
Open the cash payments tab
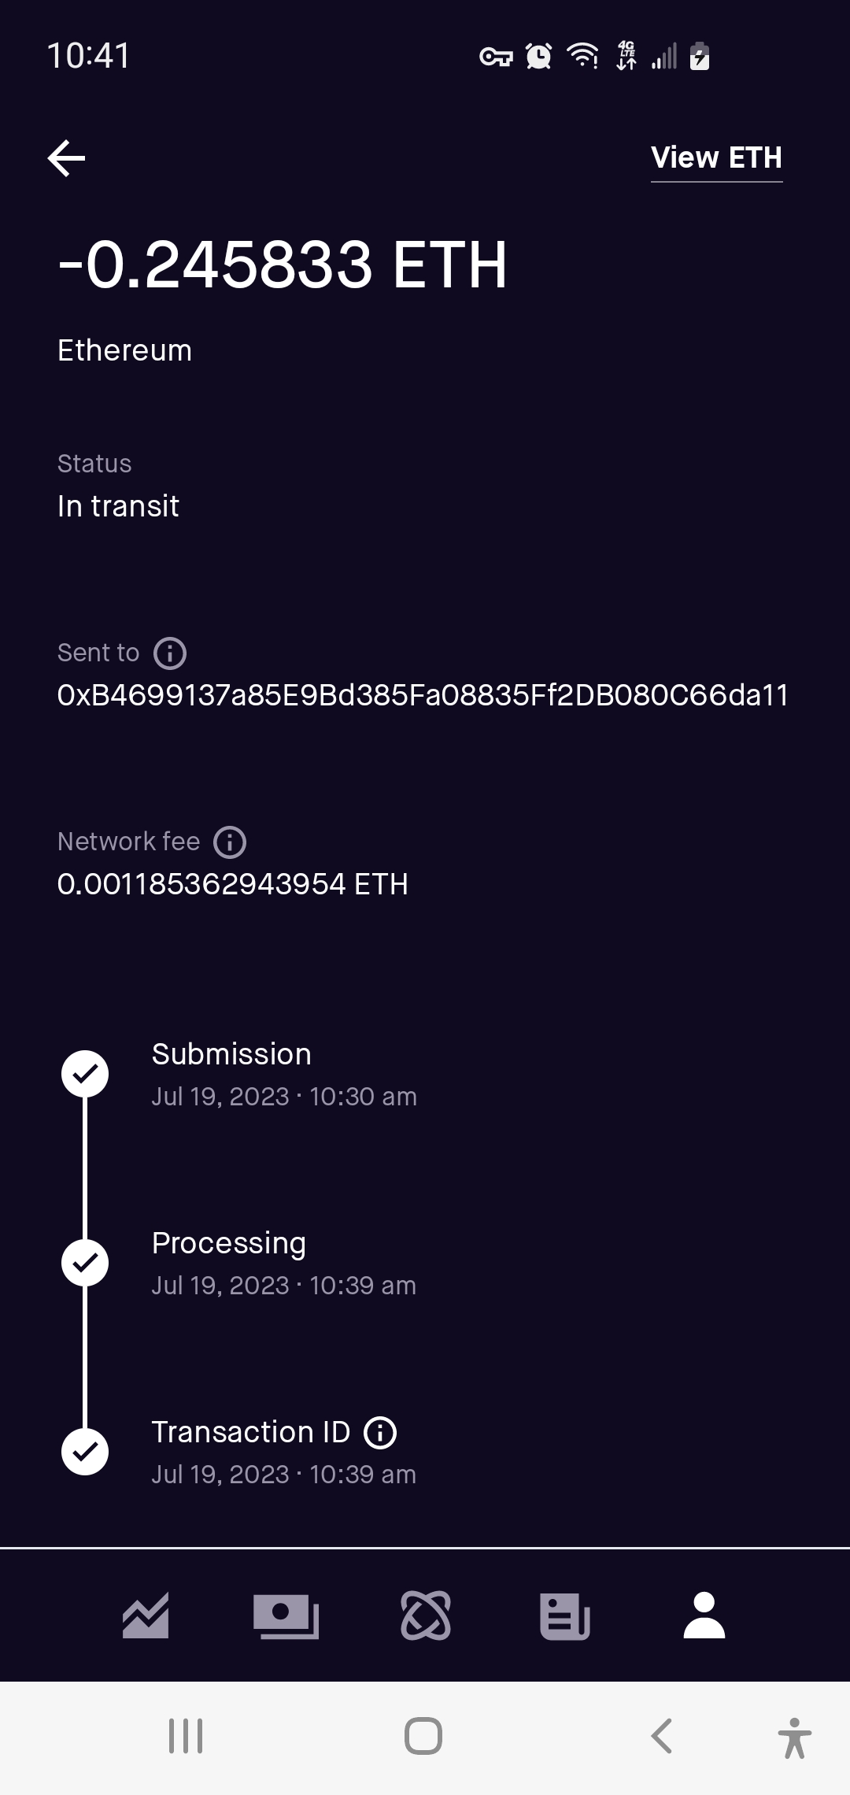click(x=286, y=1615)
